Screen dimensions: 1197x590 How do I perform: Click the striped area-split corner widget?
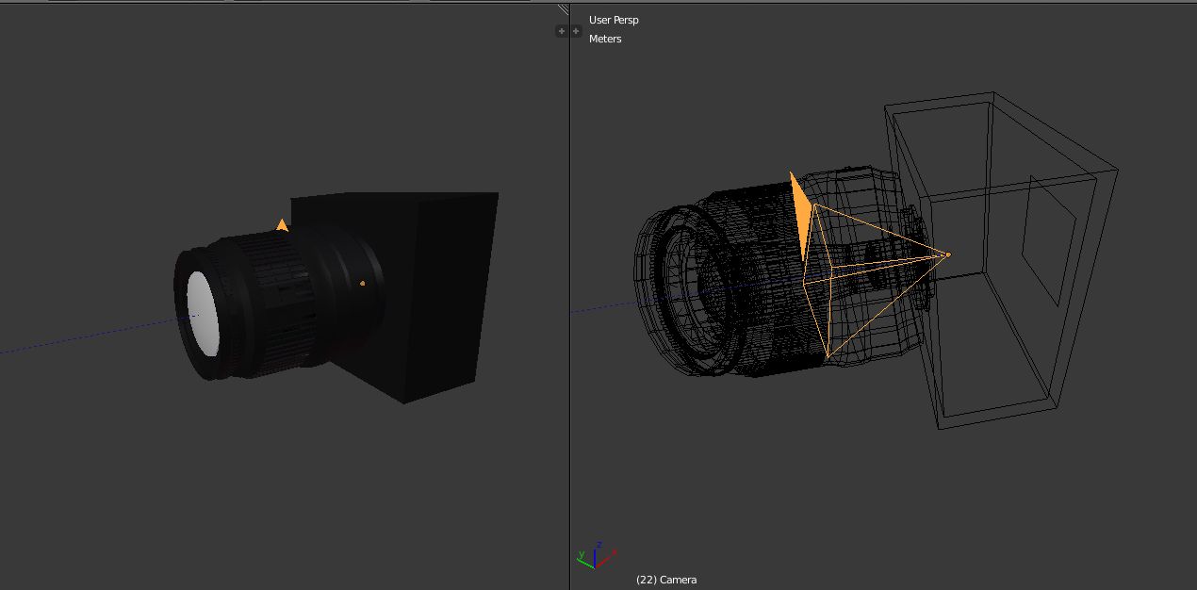564,10
